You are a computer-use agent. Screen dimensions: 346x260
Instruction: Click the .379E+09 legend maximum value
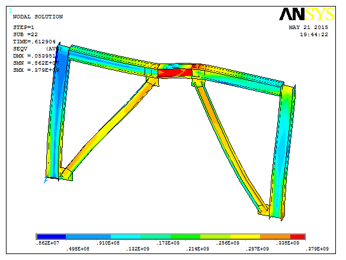pyautogui.click(x=317, y=249)
